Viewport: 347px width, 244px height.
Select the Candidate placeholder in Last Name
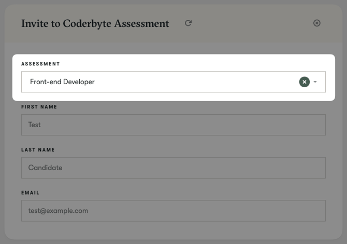[45, 168]
